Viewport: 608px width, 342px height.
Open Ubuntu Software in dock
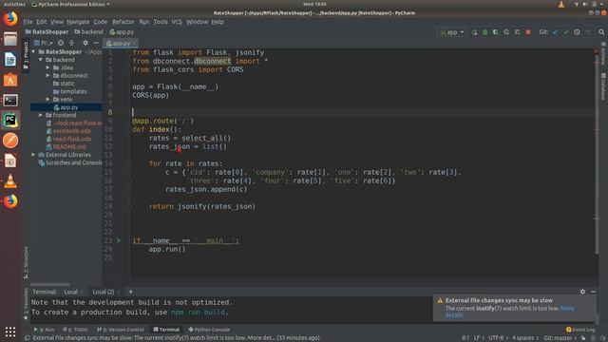tap(10, 80)
